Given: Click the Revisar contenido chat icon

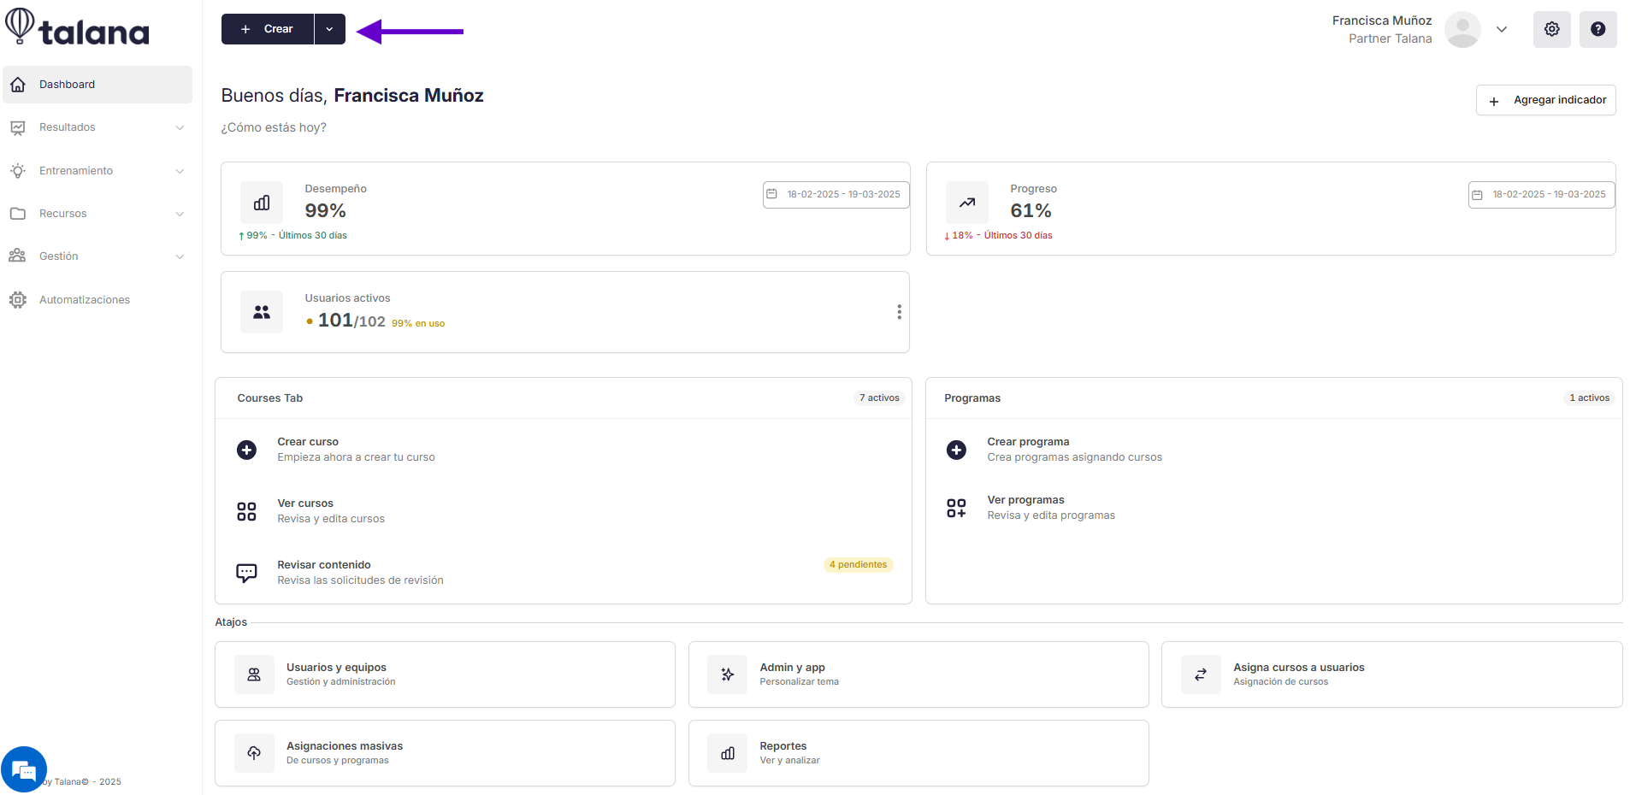Looking at the screenshot, I should click(x=246, y=573).
